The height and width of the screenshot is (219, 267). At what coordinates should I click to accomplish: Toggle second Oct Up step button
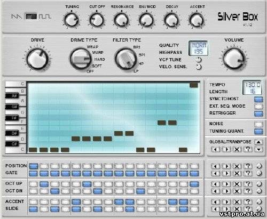[44, 184]
